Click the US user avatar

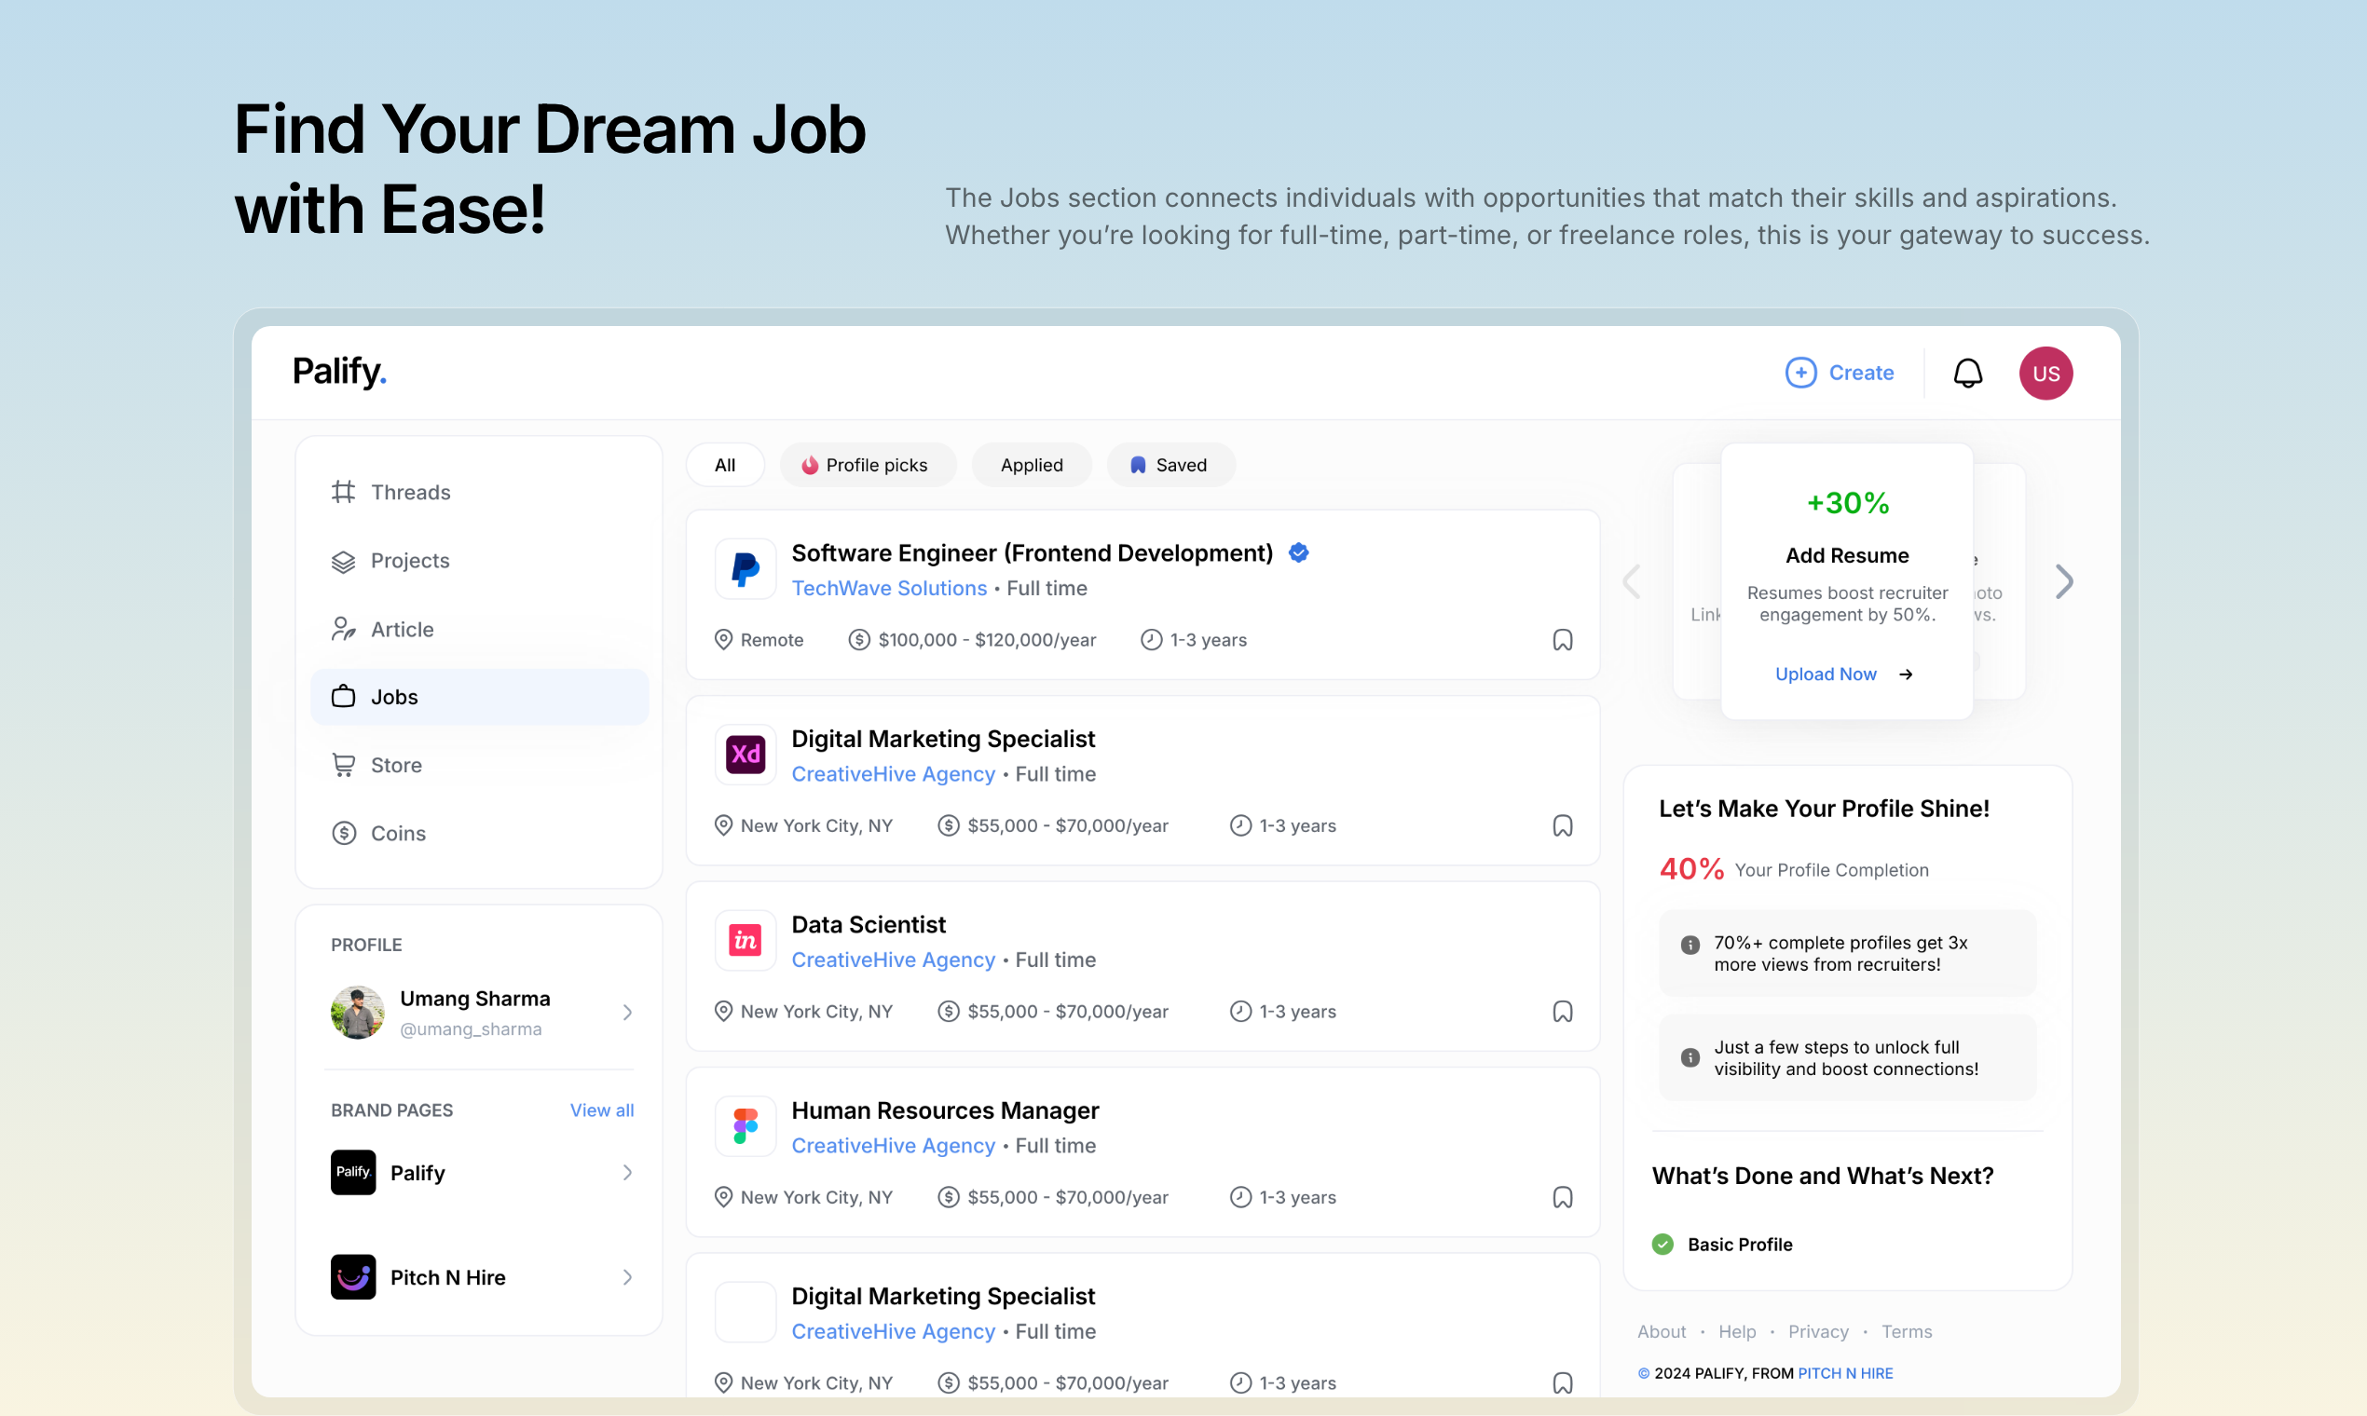click(x=2045, y=373)
